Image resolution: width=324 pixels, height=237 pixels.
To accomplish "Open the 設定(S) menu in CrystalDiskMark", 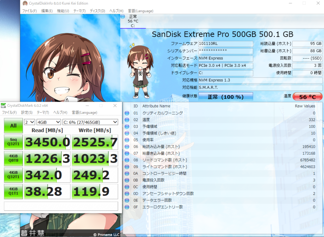I will tap(27, 112).
